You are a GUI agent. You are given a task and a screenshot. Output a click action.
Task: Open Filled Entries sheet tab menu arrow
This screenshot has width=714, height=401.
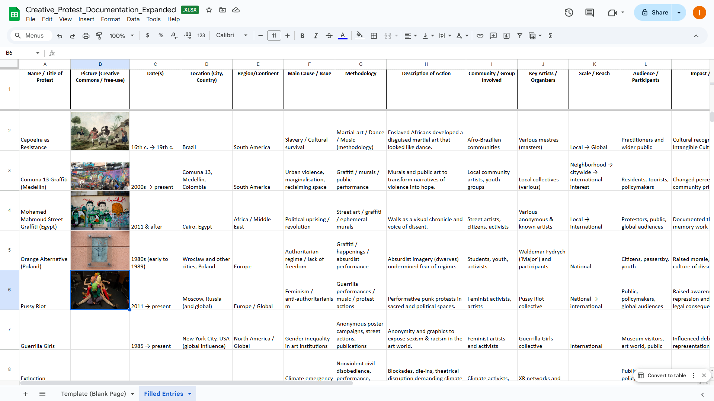pos(190,394)
